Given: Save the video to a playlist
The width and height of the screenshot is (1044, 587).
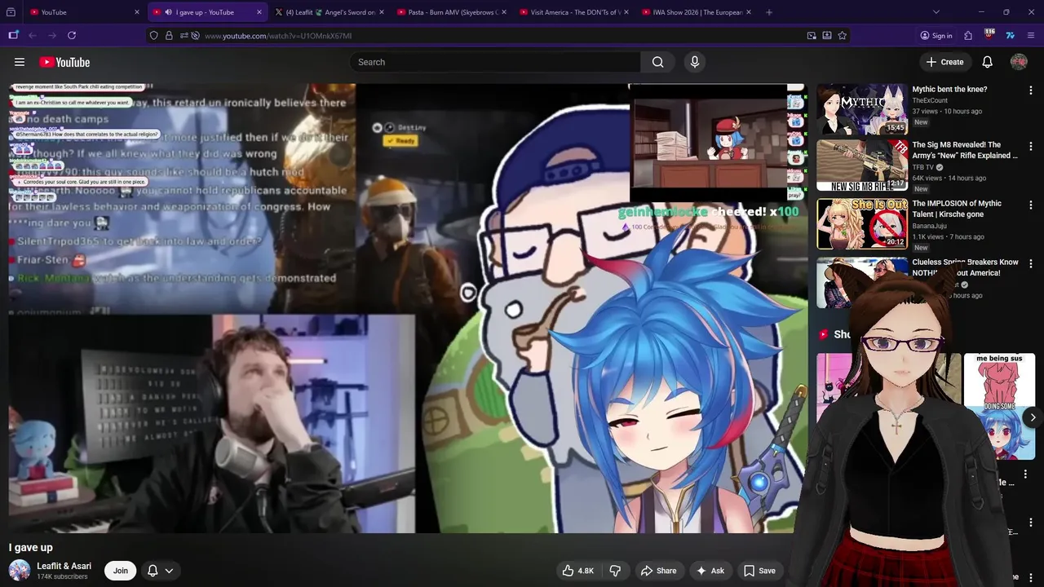Looking at the screenshot, I should tap(759, 571).
